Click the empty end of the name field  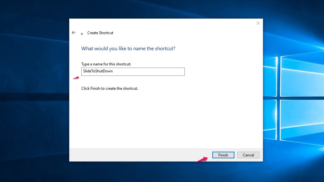(158, 72)
